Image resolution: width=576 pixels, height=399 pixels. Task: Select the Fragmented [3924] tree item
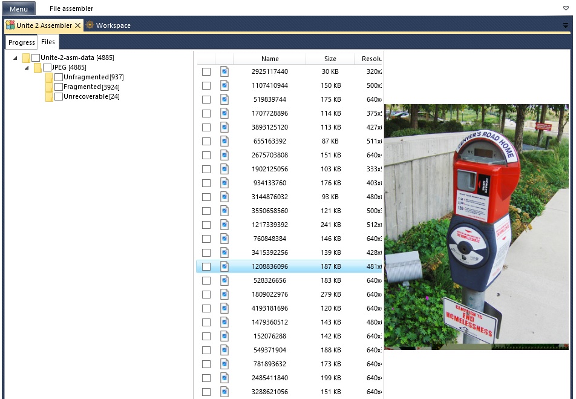tap(91, 87)
